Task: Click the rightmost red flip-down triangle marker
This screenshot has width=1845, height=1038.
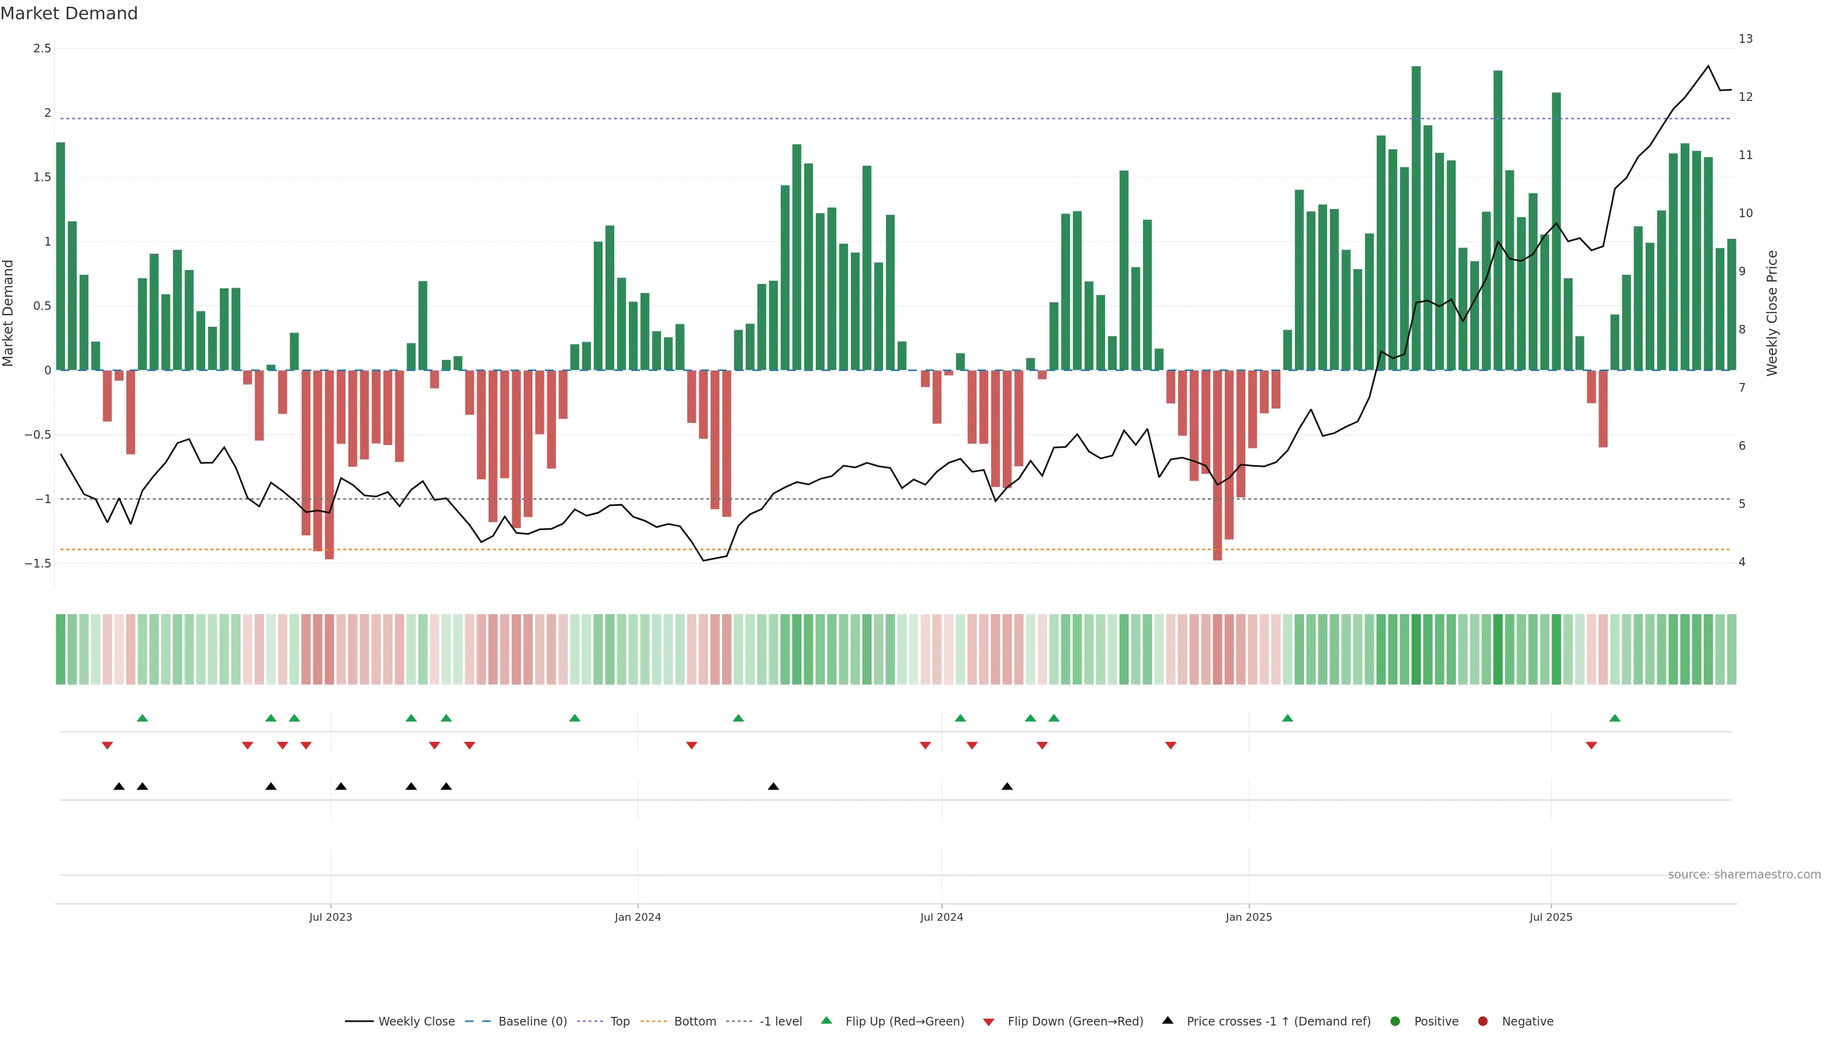Action: 1591,746
